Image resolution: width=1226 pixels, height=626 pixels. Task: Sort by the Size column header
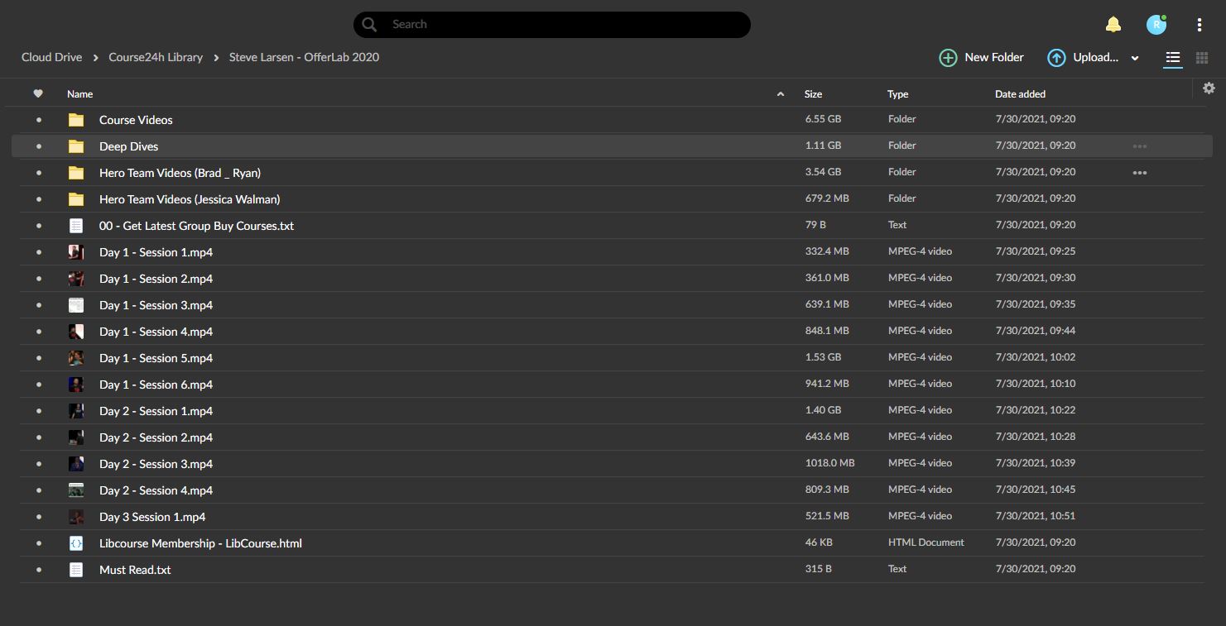[813, 94]
